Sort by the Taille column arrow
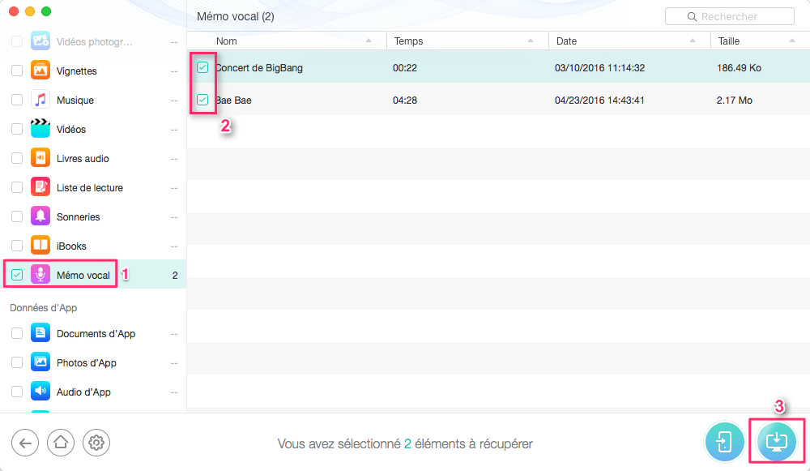The height and width of the screenshot is (471, 810). pyautogui.click(x=792, y=41)
